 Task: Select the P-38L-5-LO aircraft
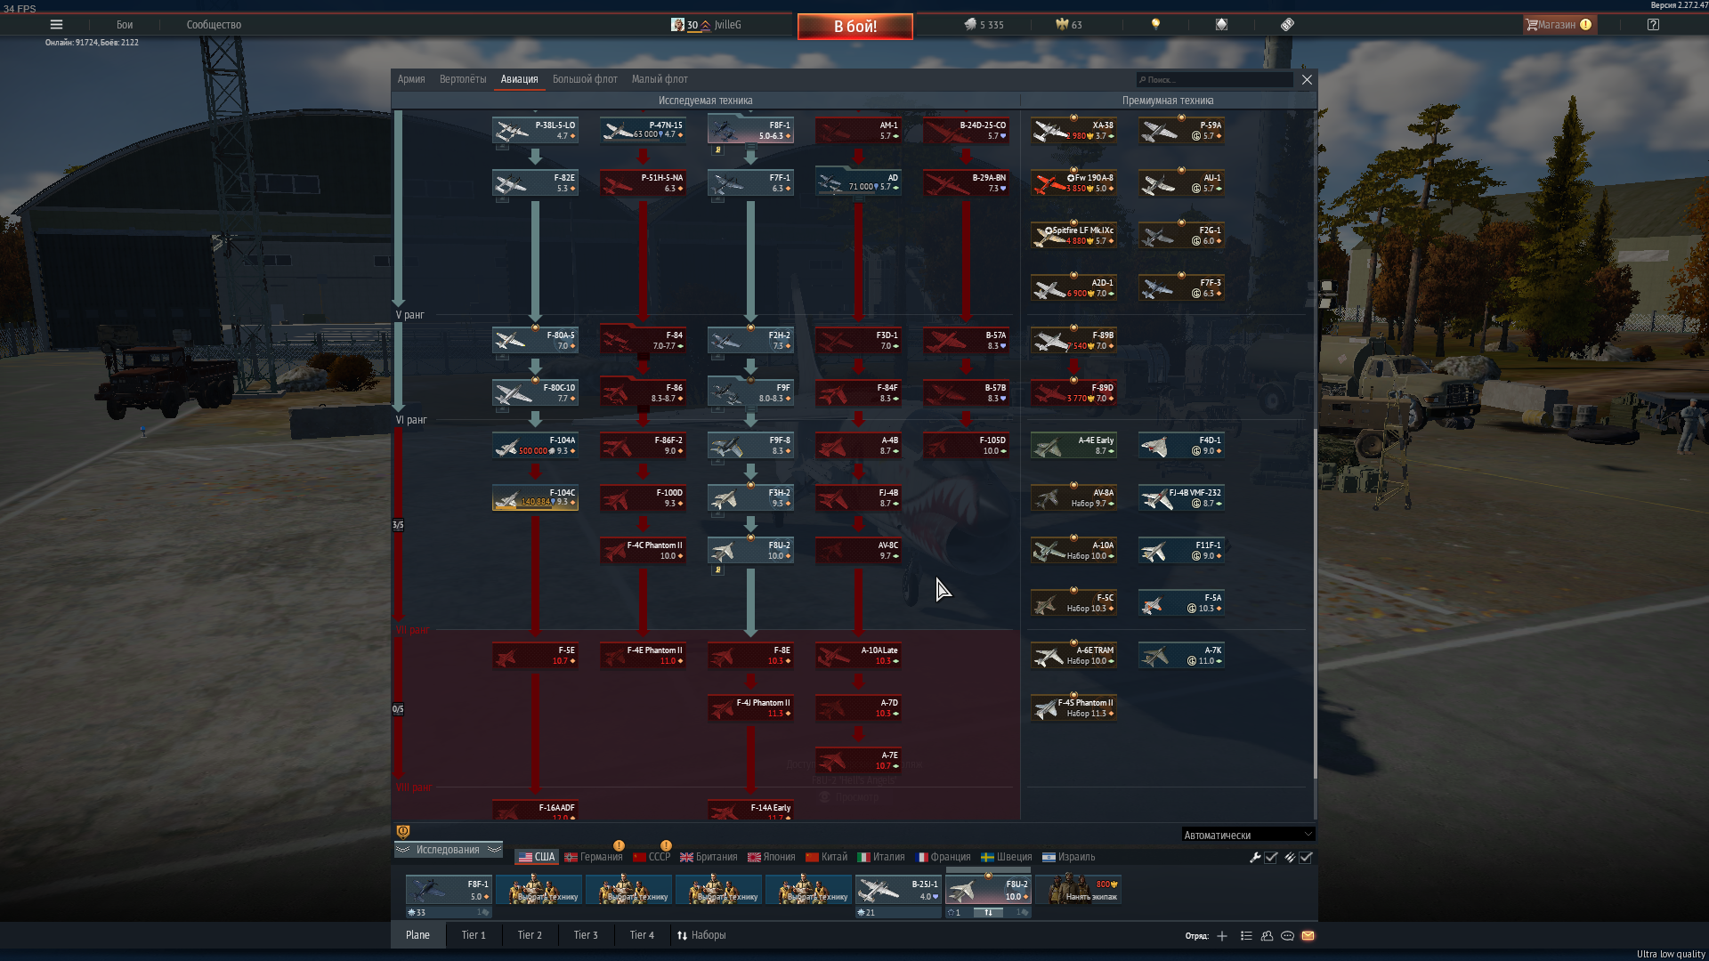click(x=535, y=131)
